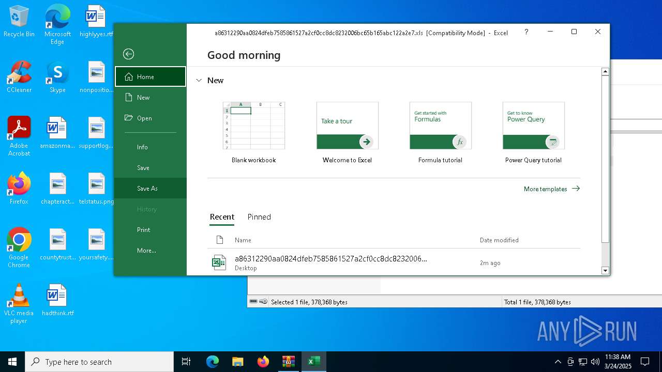Select the amazonma... document on desktop
This screenshot has height=372, width=662.
[x=57, y=133]
